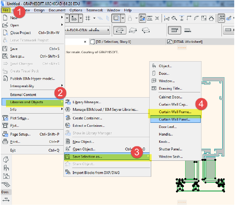The image size is (235, 206).
Task: Click Save as... entry
Action: [33, 56]
